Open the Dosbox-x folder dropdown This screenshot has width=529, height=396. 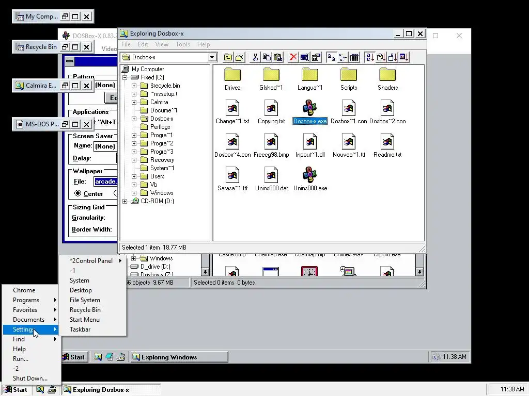(x=212, y=57)
